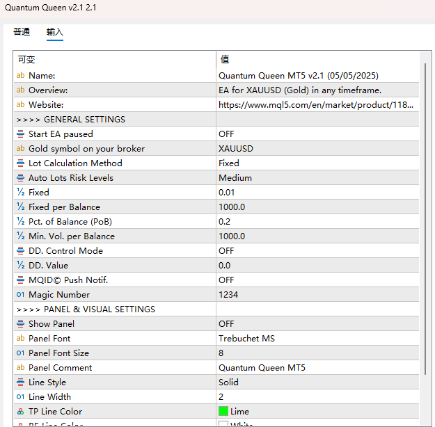Click the enum icon beside Show Panel
The image size is (435, 427).
click(x=20, y=323)
